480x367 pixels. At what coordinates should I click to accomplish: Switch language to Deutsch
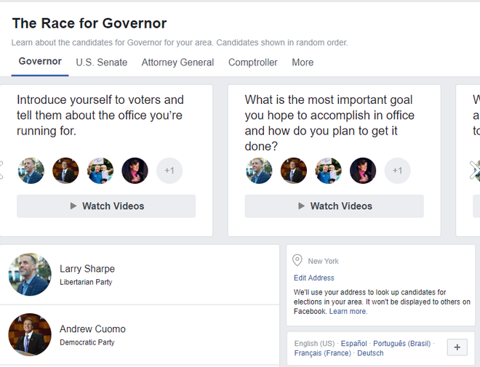tap(370, 353)
